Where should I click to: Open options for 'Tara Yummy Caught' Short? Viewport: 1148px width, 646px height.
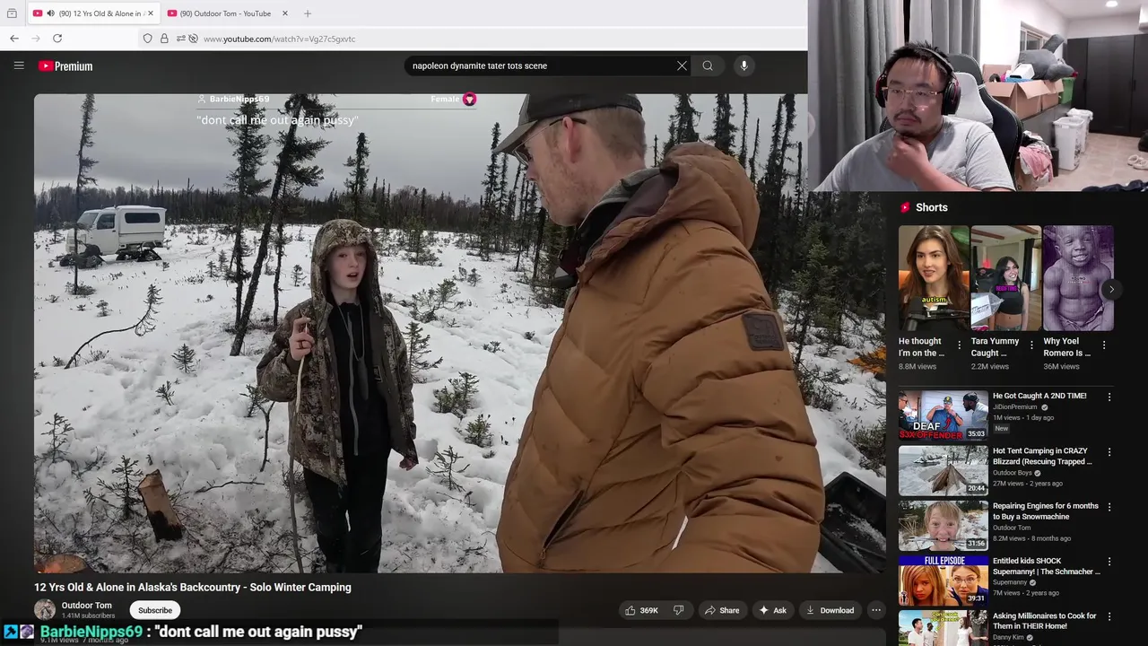[x=1031, y=345]
